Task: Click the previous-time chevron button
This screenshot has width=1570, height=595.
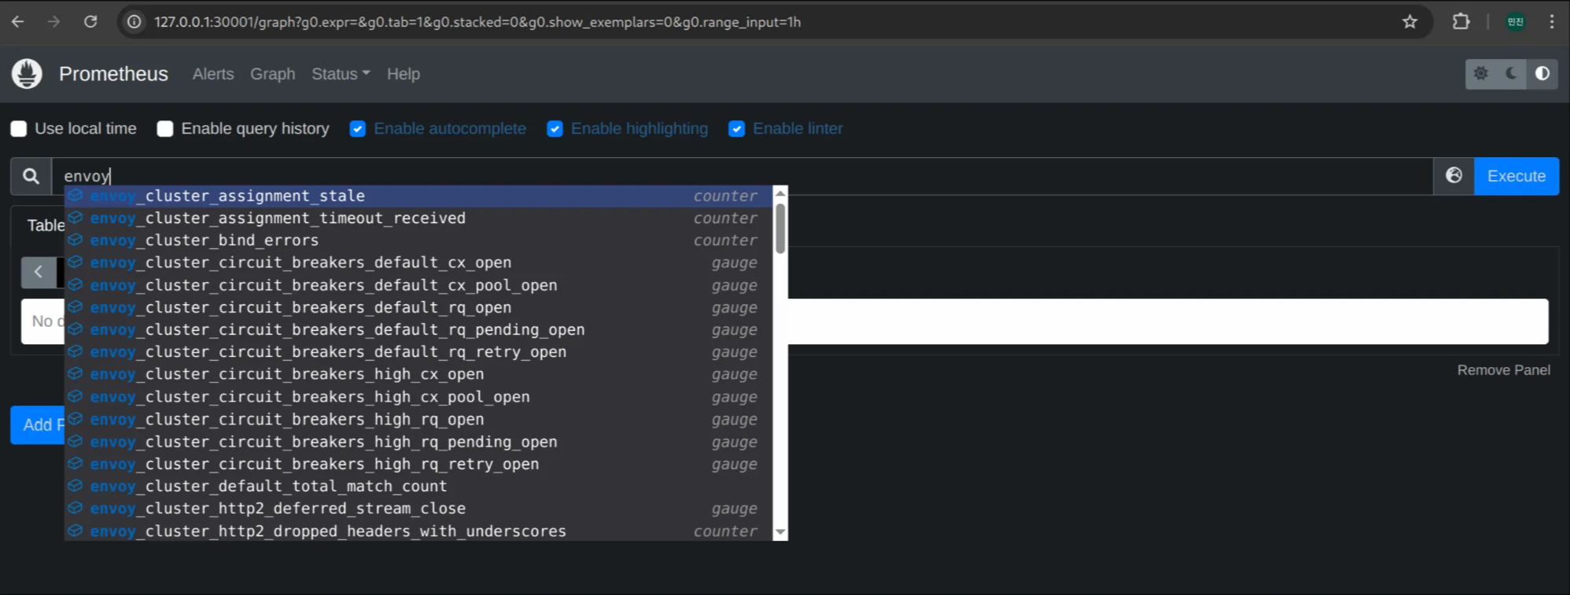Action: (38, 272)
